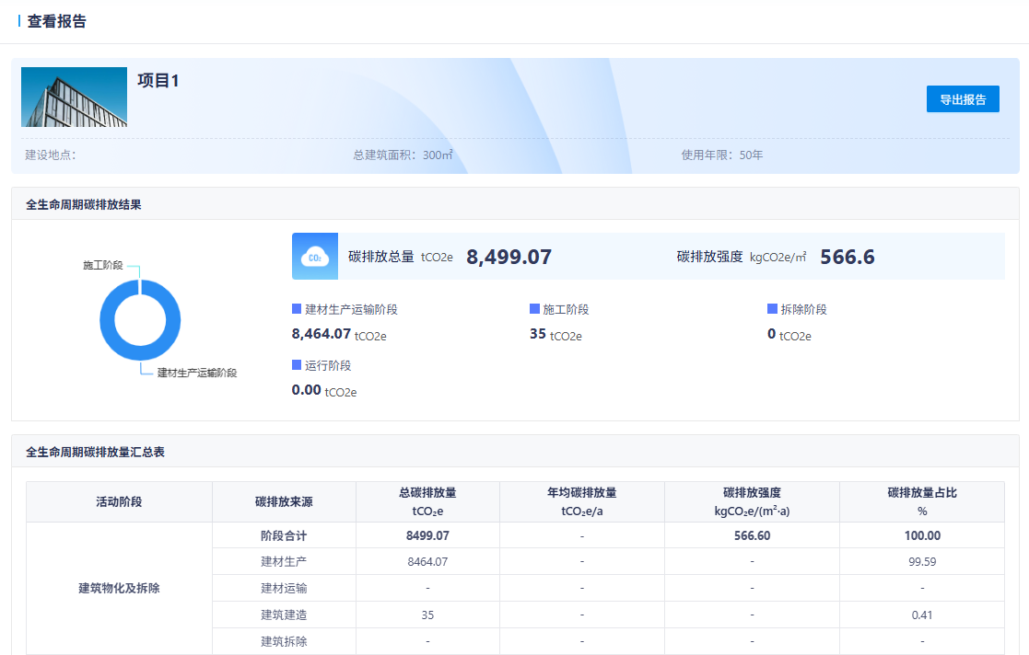Viewport: 1029px width, 655px height.
Task: Click the 导出报告 export button
Action: 963,99
